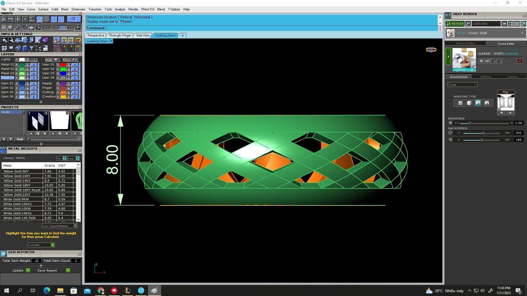Click the red refresh icon beside style name
This screenshot has width=527, height=296.
(x=520, y=61)
